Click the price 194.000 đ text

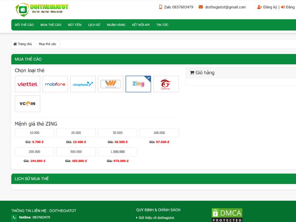click(x=38, y=161)
